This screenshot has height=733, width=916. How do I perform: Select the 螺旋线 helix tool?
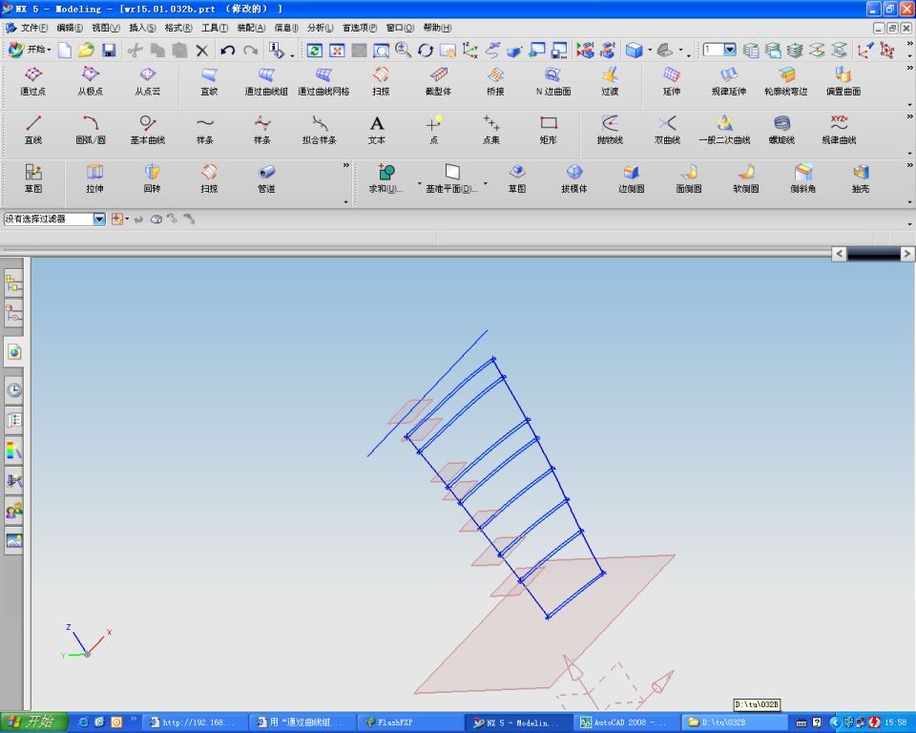(781, 131)
